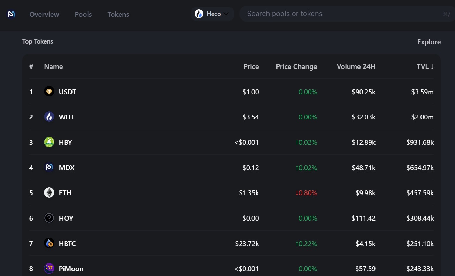Open the WHT token name
Screen dimensions: 455x276
point(67,117)
